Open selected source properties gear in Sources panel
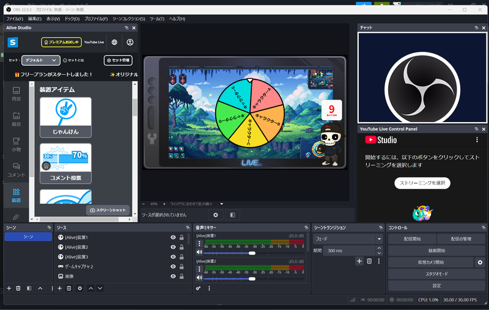Screen dimensions: 489x310 tap(80, 288)
